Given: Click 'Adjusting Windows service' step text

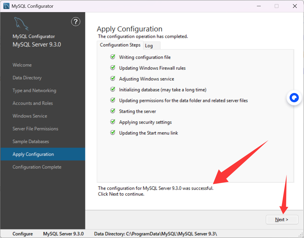Looking at the screenshot, I should pos(146,79).
